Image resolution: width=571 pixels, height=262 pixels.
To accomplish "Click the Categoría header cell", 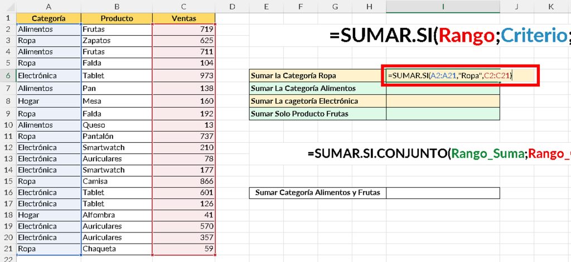I will 49,18.
